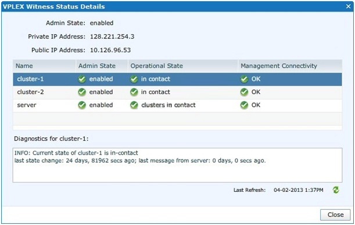Click server management connectivity OK check icon
The image size is (355, 225).
[244, 105]
